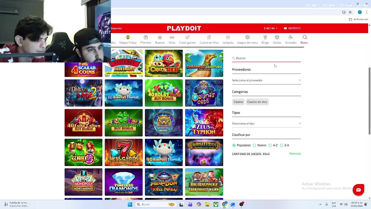Open the Roshtein Immortality Cube game
The width and height of the screenshot is (371, 209).
pos(204,152)
